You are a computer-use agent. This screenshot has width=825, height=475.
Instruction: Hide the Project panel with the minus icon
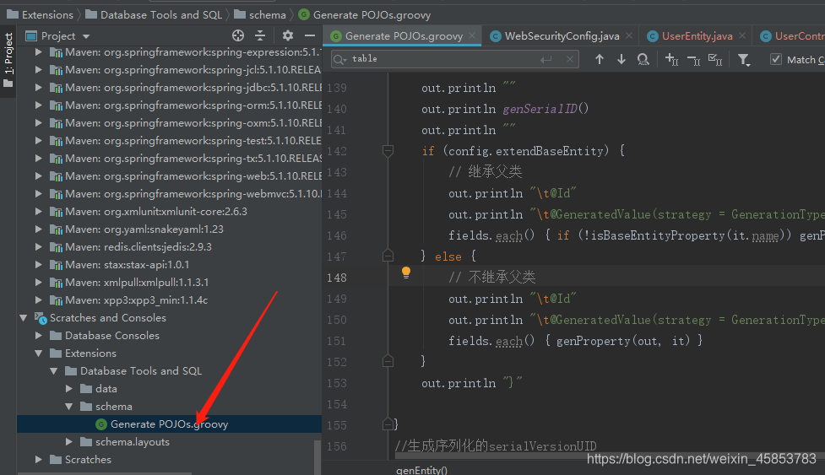310,35
